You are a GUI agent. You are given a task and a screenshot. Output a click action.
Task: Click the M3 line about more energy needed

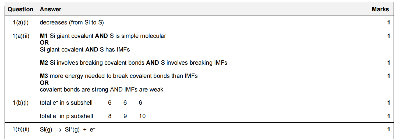[119, 76]
